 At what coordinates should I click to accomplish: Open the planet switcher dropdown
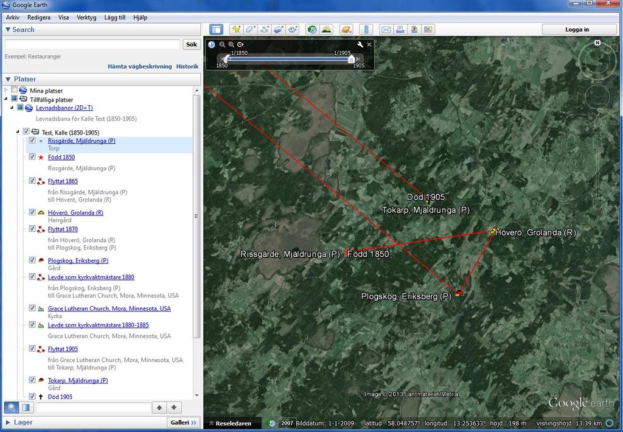click(x=346, y=29)
